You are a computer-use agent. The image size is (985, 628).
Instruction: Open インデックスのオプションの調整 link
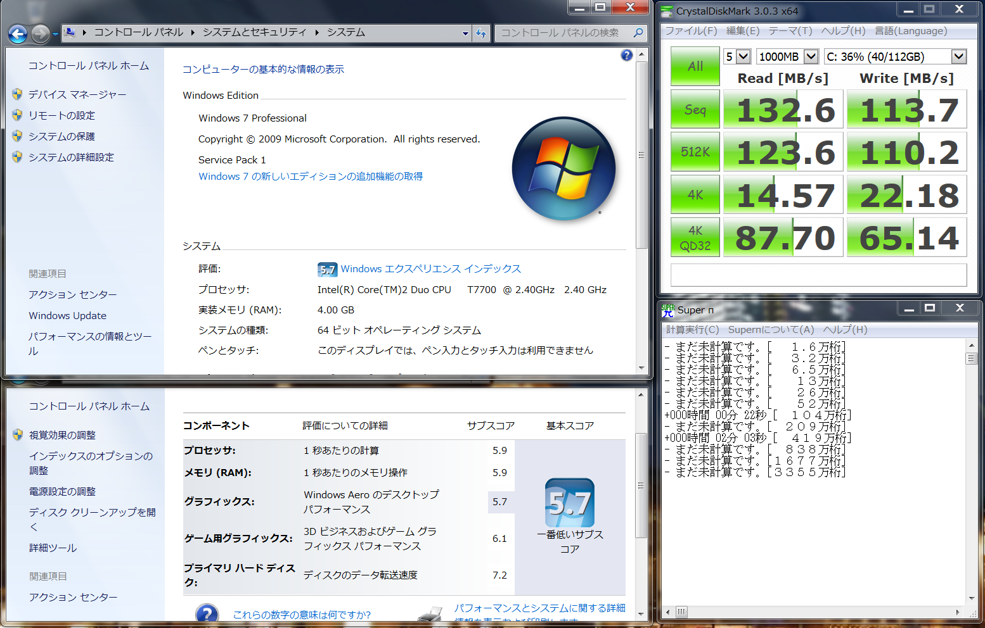pyautogui.click(x=91, y=463)
